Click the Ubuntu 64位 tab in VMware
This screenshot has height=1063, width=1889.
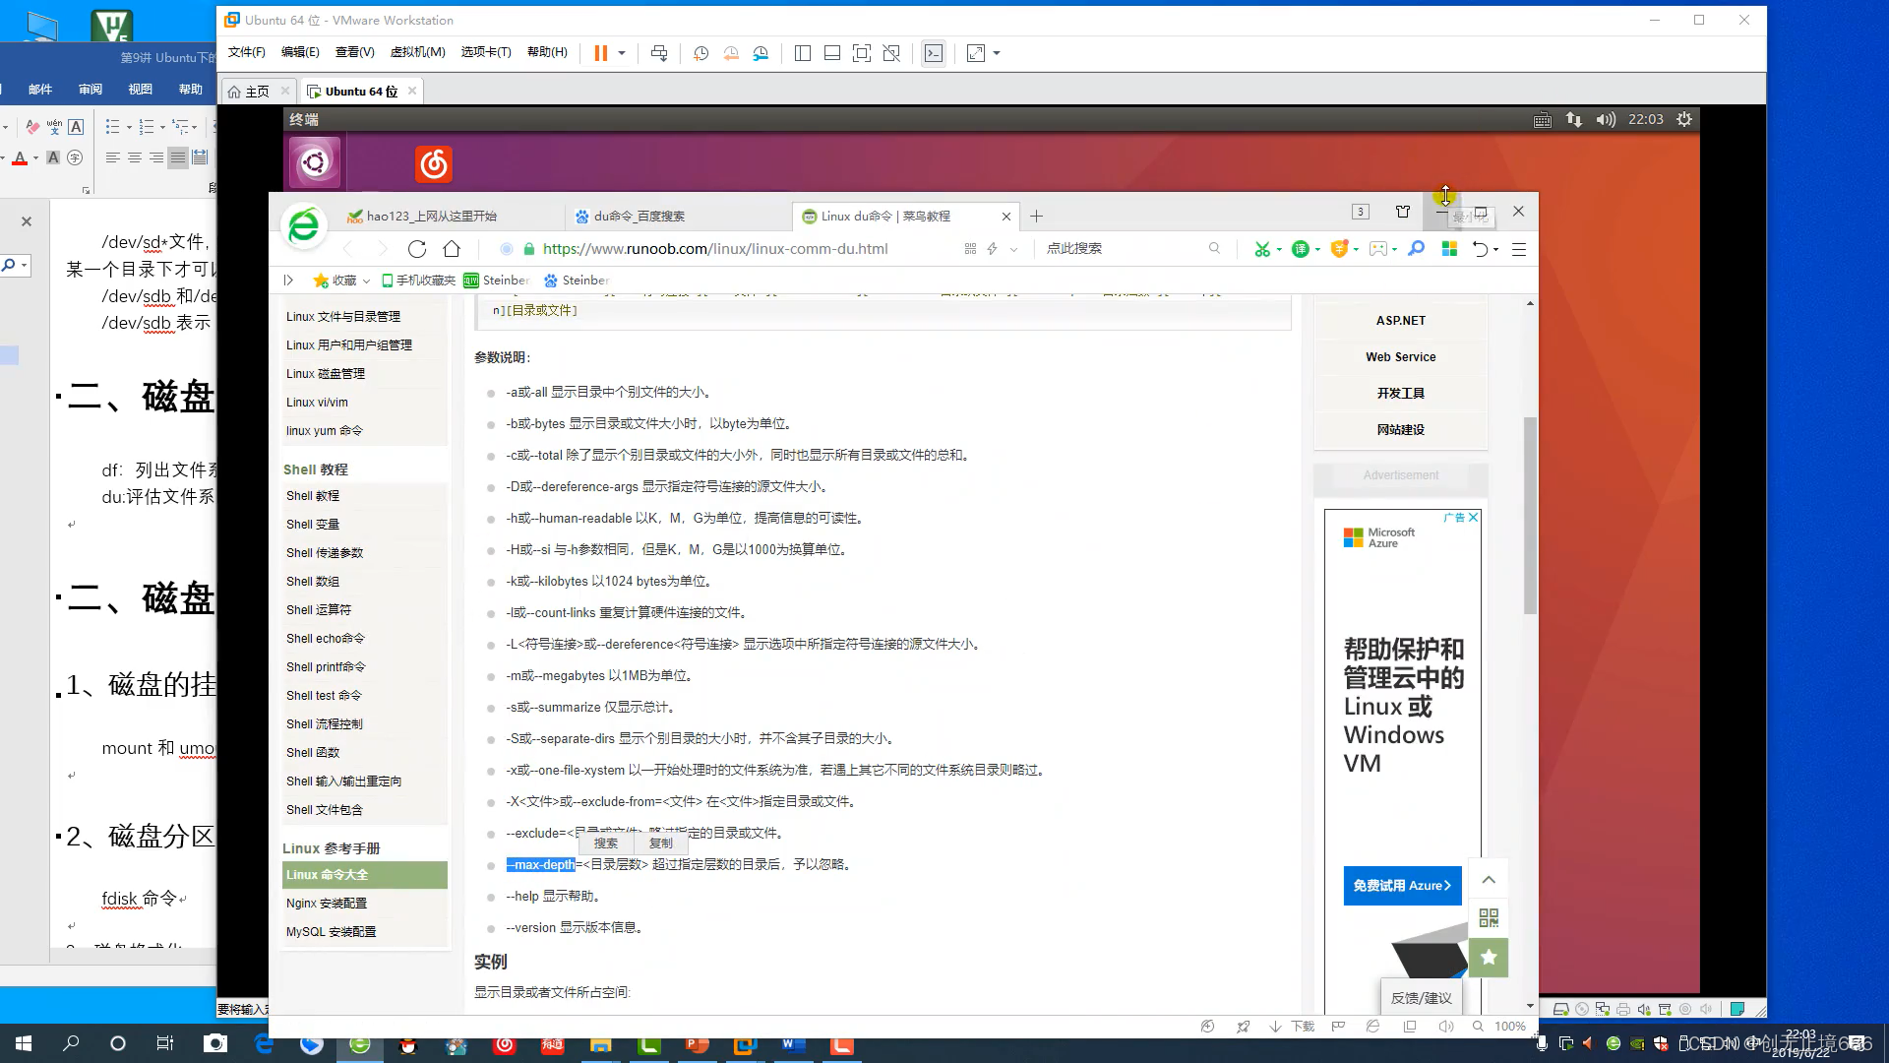(x=361, y=91)
